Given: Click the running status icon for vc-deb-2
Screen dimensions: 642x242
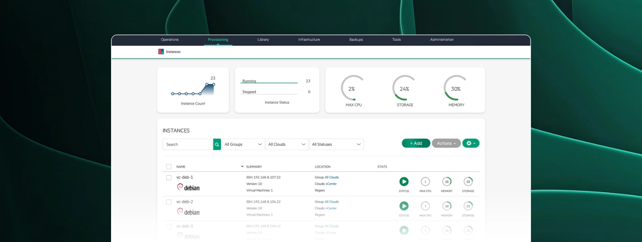Looking at the screenshot, I should 404,206.
